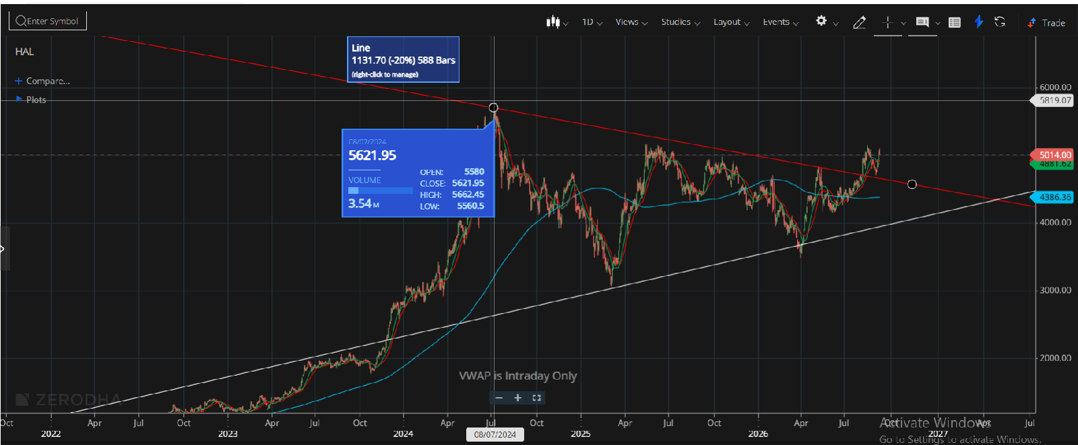Open the 1D timeframe dropdown
This screenshot has width=1078, height=445.
tap(592, 22)
